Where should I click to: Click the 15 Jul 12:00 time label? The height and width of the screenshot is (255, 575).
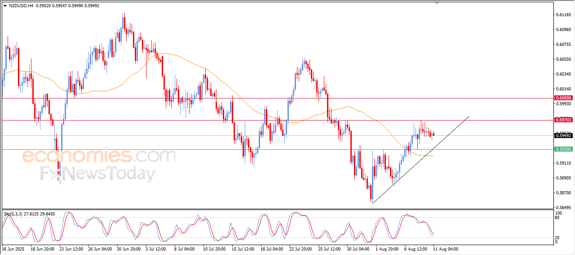pyautogui.click(x=243, y=248)
